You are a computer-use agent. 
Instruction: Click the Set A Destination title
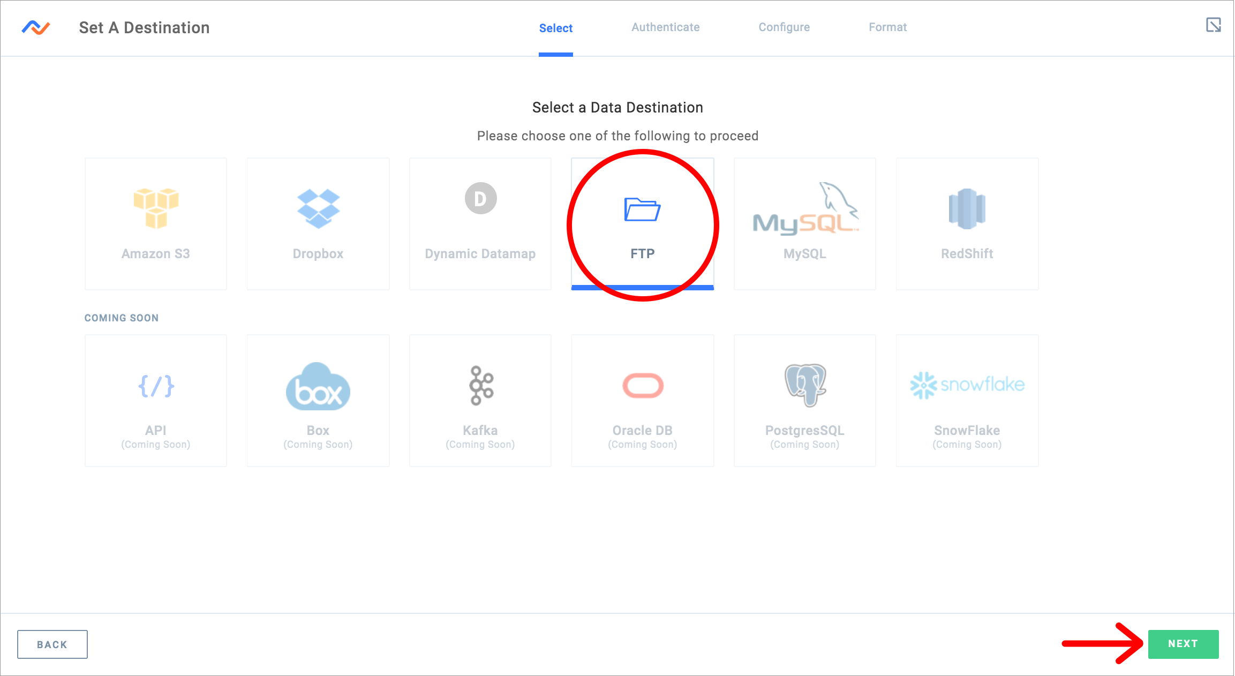pos(144,28)
